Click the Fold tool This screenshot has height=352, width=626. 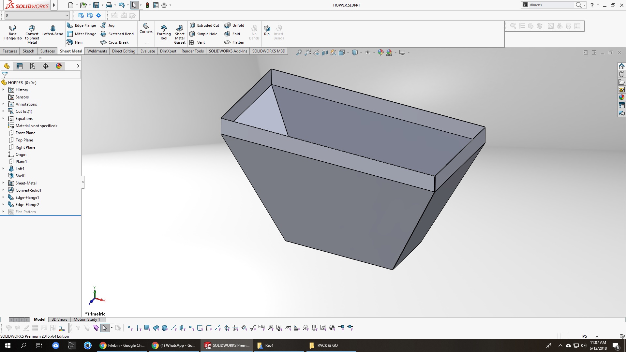tap(232, 34)
